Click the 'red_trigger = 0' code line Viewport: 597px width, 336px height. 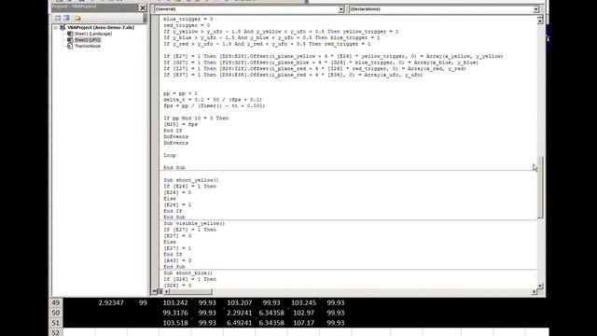coord(187,25)
